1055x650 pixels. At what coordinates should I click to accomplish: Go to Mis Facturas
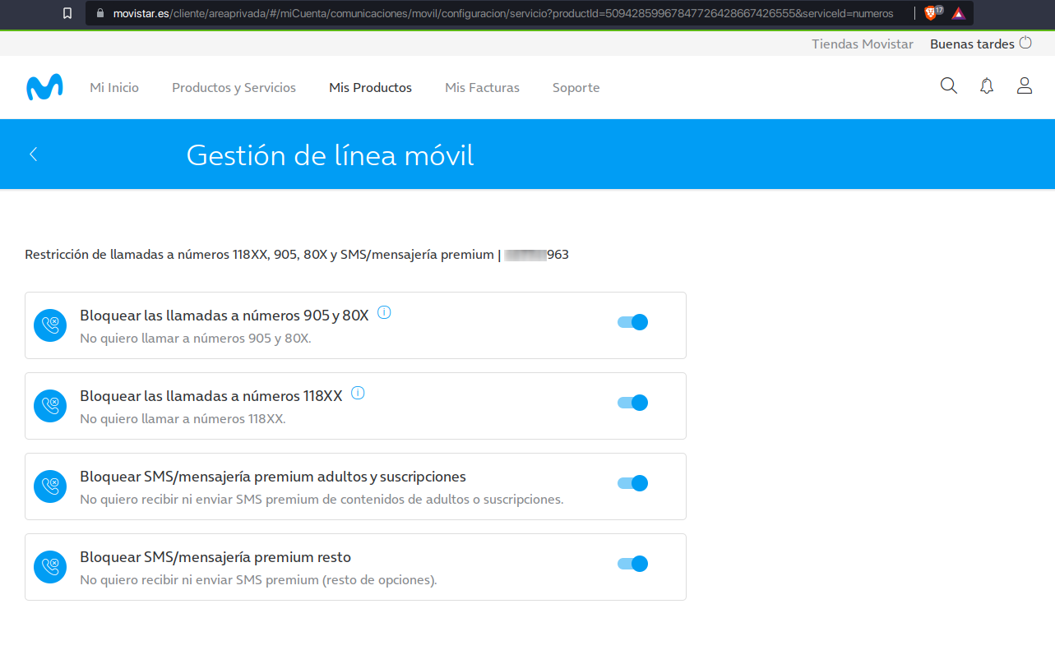(482, 87)
